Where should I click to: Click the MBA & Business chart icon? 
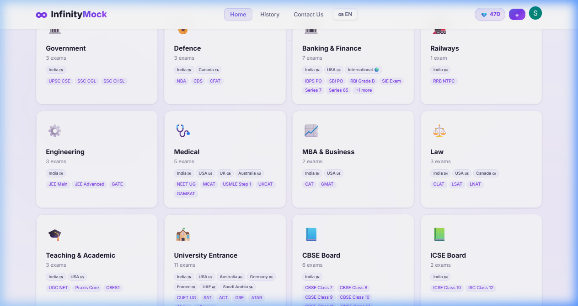311,131
